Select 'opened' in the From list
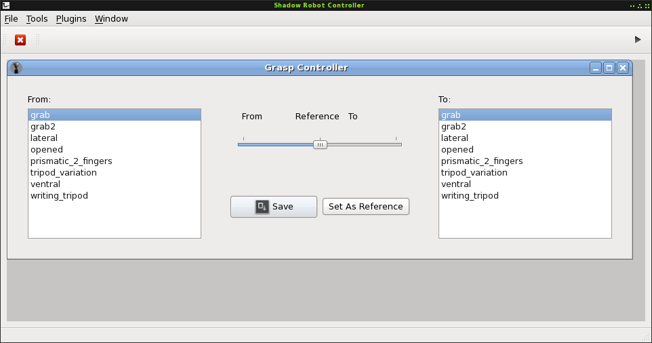Screen dimensions: 652x343 (47, 150)
